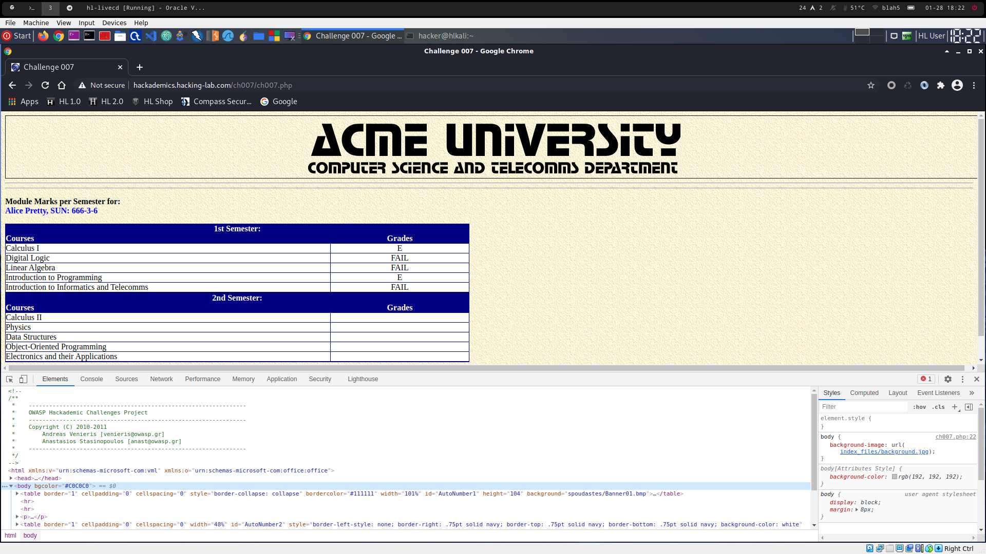
Task: Click the home icon in Chrome toolbar
Action: pos(62,85)
